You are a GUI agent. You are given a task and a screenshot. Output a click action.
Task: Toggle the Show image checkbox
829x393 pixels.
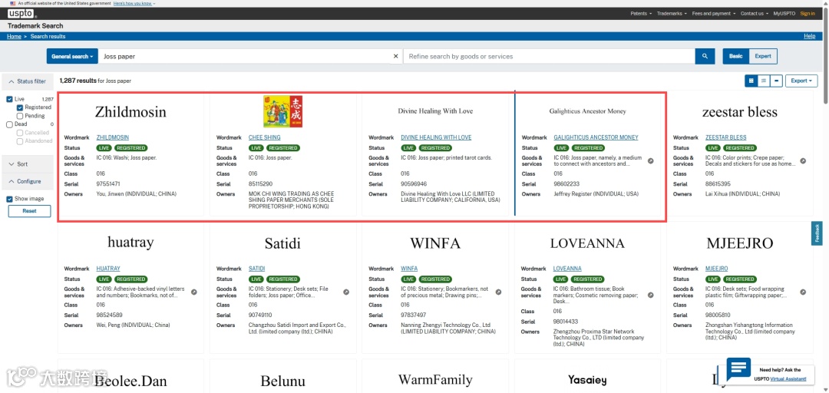(x=9, y=199)
